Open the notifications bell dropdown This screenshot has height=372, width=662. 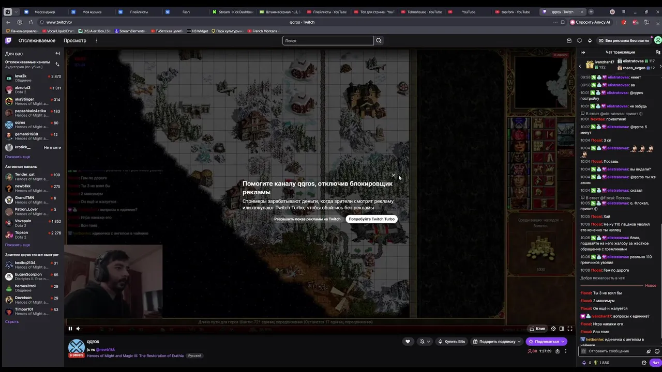(425, 342)
